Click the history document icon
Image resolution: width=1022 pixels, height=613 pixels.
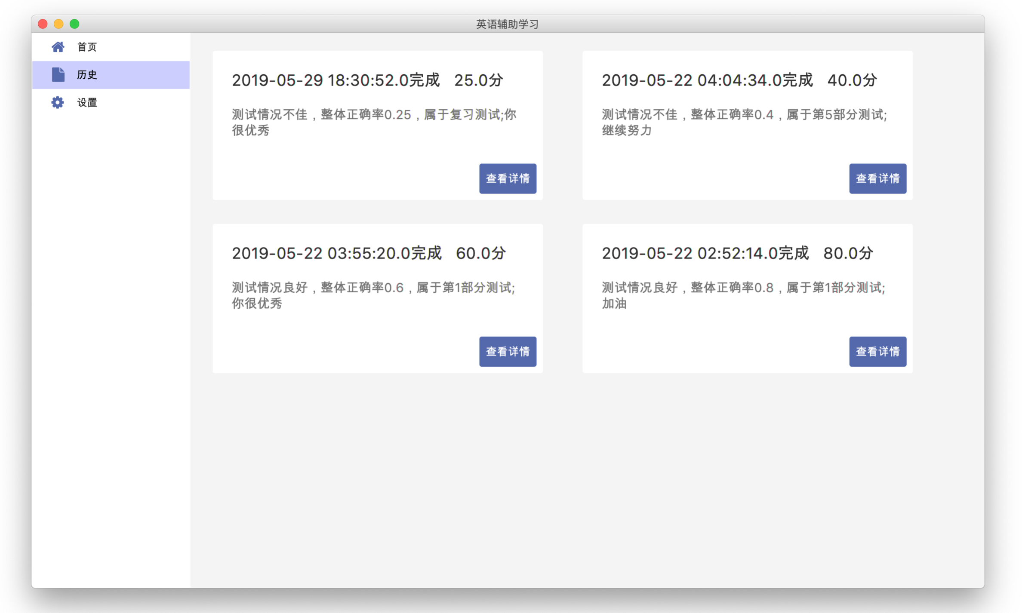(x=58, y=75)
